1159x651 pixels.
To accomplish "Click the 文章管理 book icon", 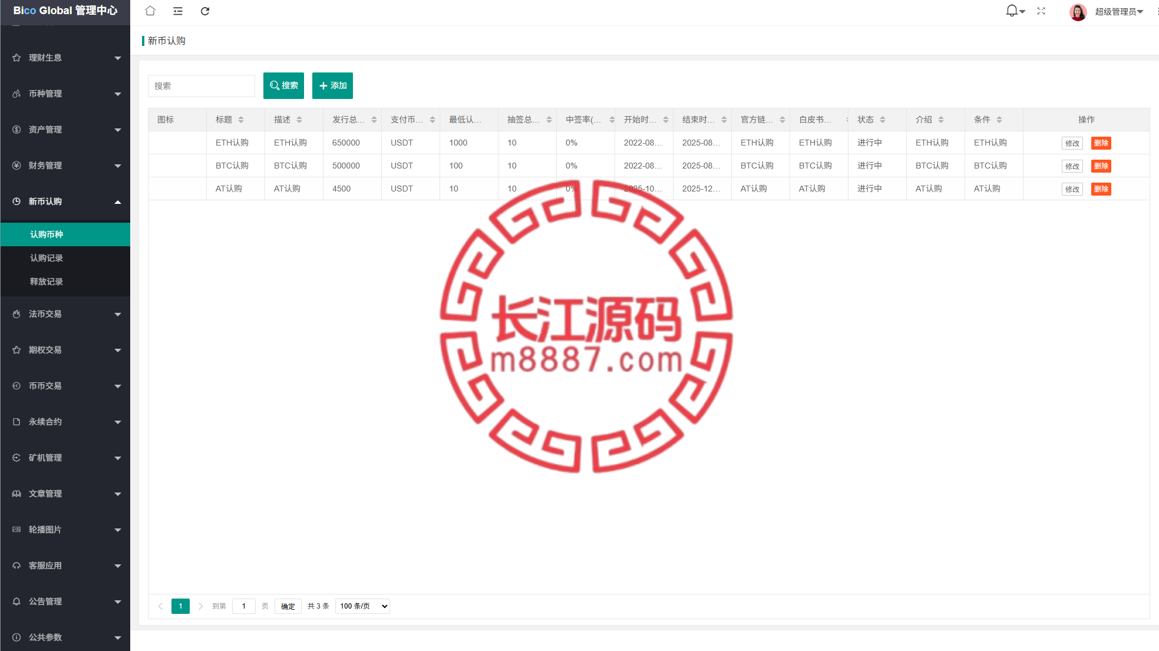I will click(16, 494).
